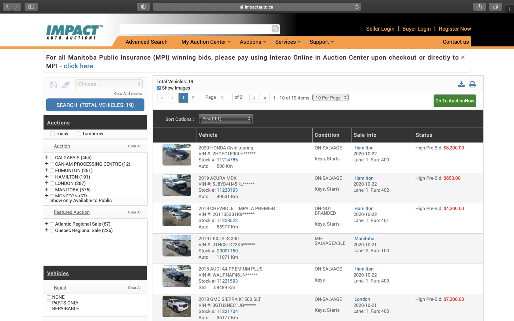Click Go To AuctionNow button
Viewport: 514px width, 321px height.
click(455, 101)
